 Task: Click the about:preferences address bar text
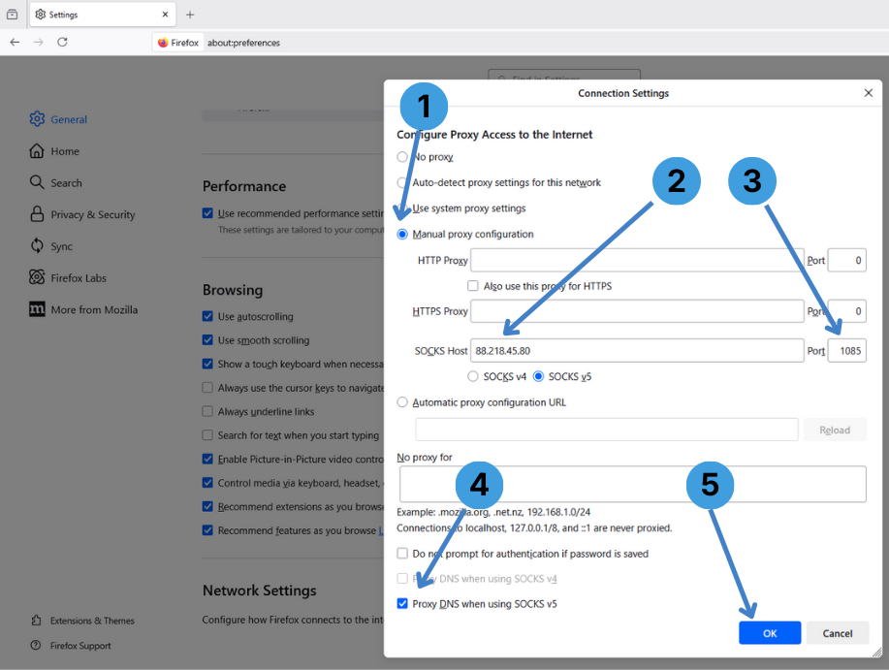pyautogui.click(x=243, y=43)
